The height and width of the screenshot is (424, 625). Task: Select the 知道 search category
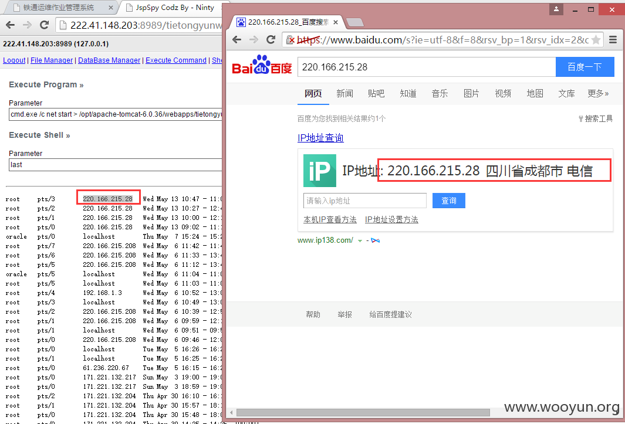tap(408, 94)
